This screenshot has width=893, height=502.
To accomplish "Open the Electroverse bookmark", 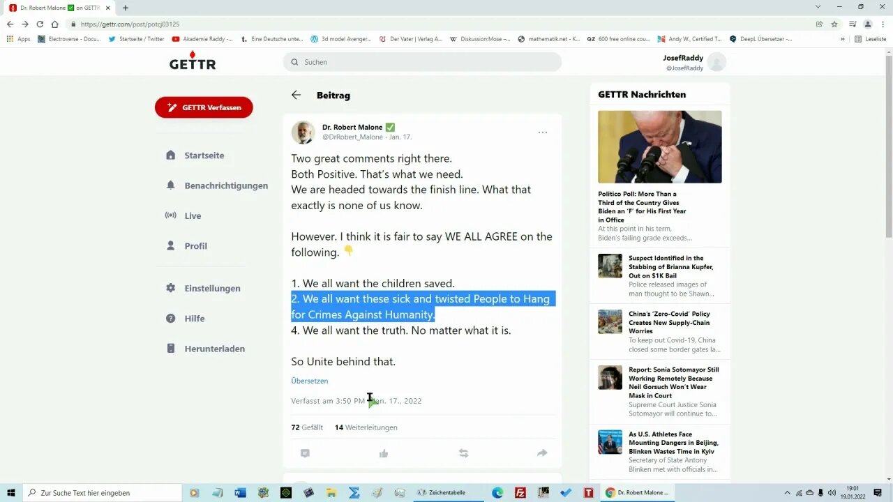I will pos(69,39).
